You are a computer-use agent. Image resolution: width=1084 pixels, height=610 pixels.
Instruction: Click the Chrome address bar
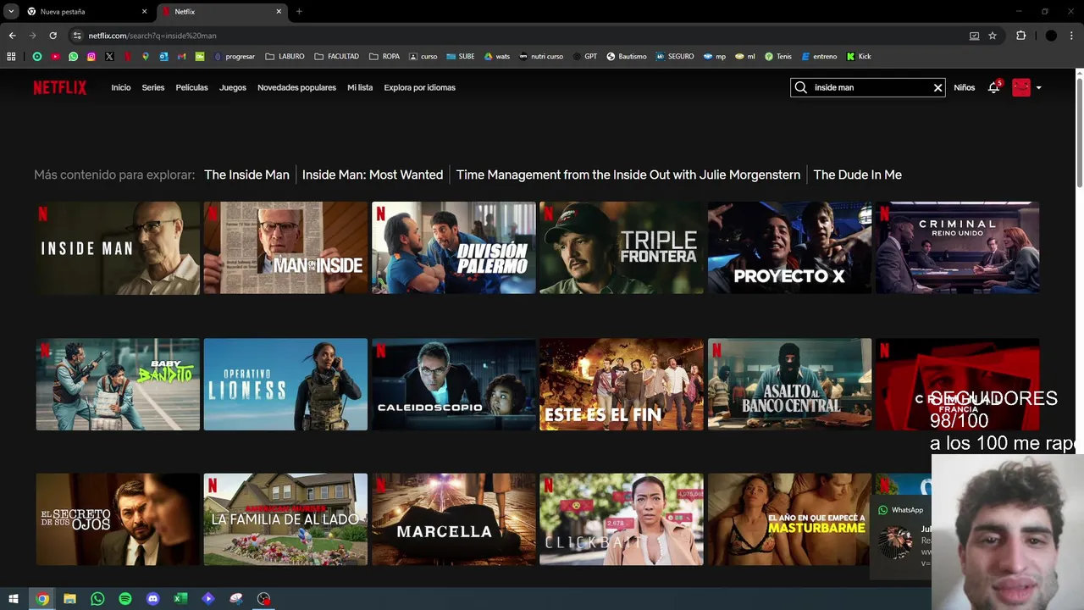point(517,36)
